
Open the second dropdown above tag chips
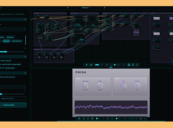pos(13,30)
